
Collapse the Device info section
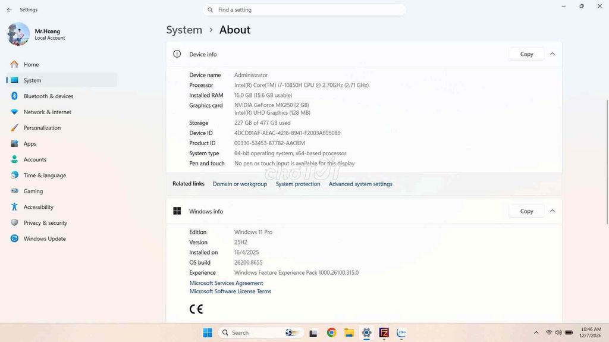click(x=553, y=54)
